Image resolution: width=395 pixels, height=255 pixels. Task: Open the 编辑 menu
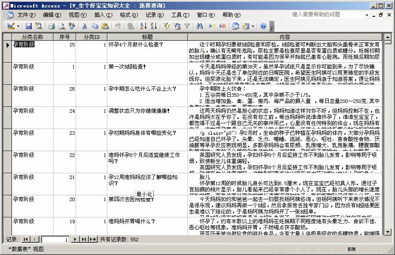tap(52, 15)
